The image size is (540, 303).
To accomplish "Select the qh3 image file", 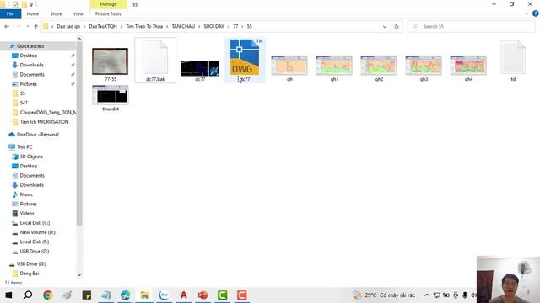I will [424, 66].
